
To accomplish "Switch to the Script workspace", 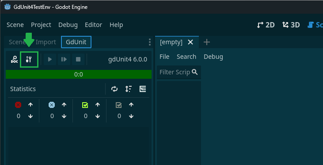I will point(315,25).
